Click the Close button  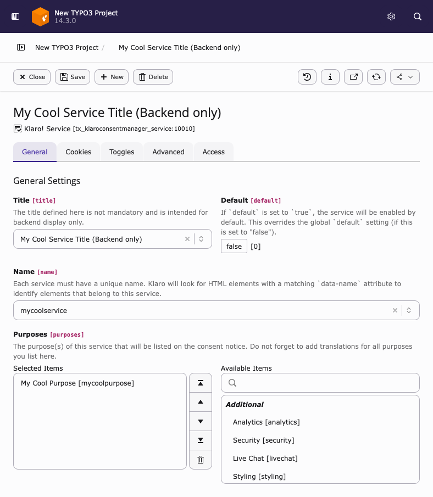coord(32,77)
